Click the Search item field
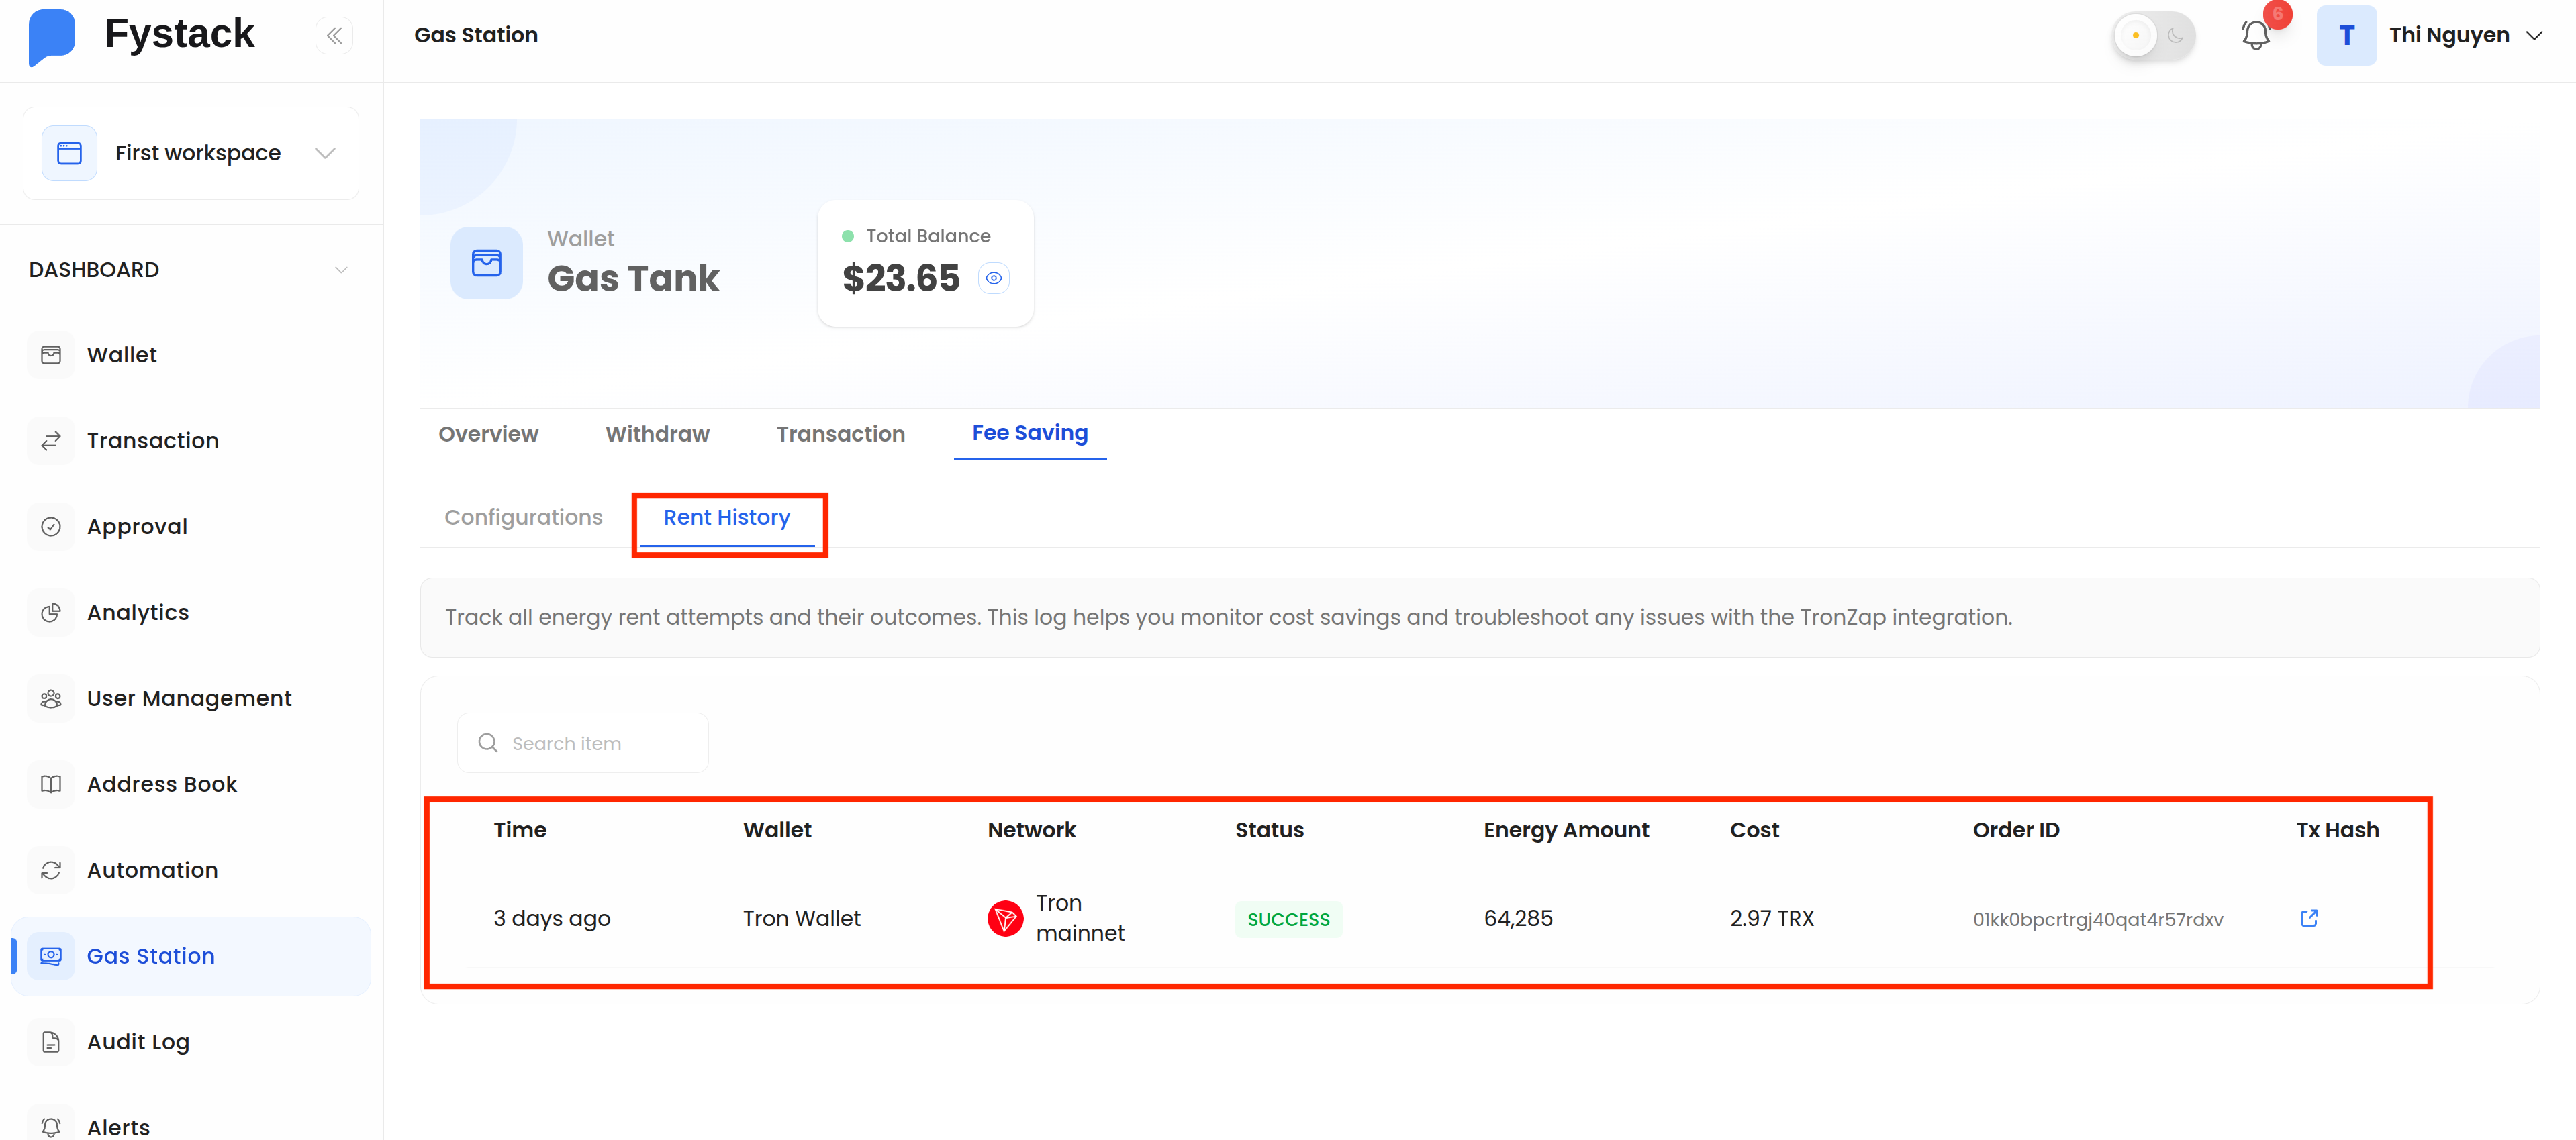The width and height of the screenshot is (2576, 1140). (583, 742)
